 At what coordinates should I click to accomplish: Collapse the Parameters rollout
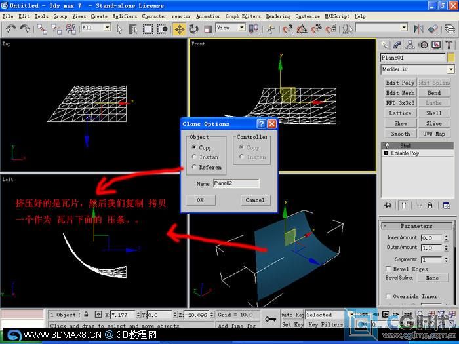[417, 226]
